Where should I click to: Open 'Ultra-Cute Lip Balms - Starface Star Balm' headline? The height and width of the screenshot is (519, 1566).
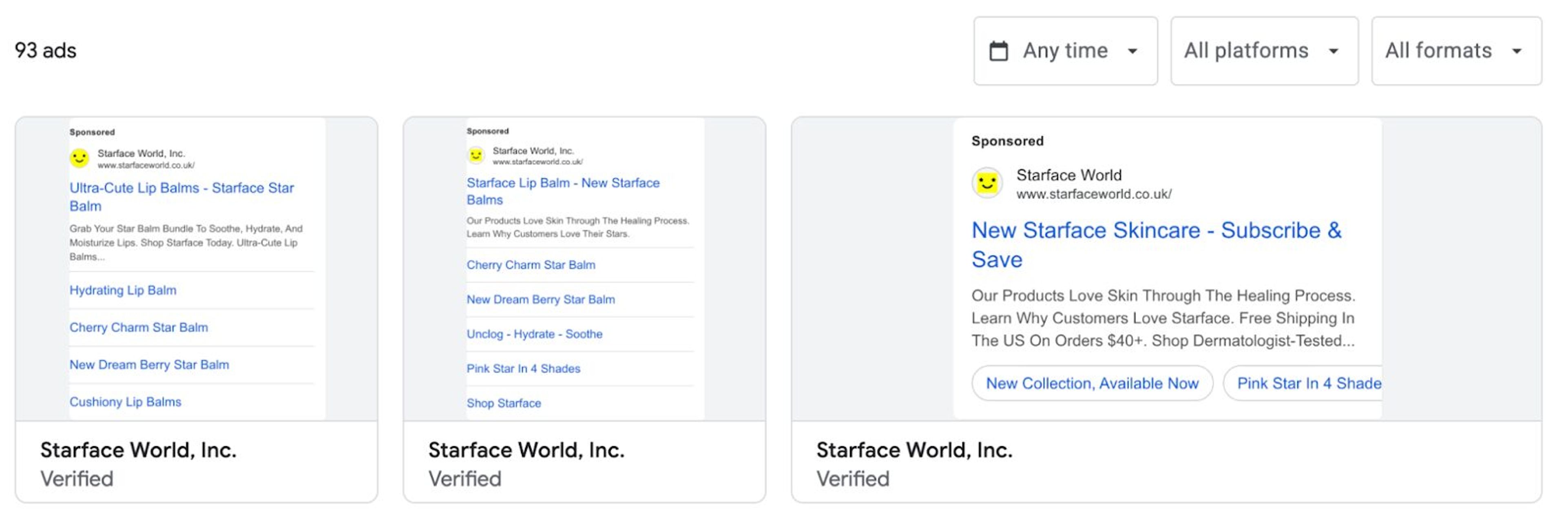tap(181, 196)
